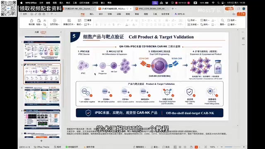265x149 pixels.
Task: Add a new document tab with plus
Action: point(173,9)
